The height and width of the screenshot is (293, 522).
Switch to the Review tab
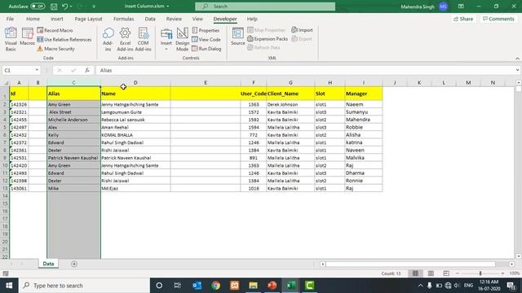point(174,19)
